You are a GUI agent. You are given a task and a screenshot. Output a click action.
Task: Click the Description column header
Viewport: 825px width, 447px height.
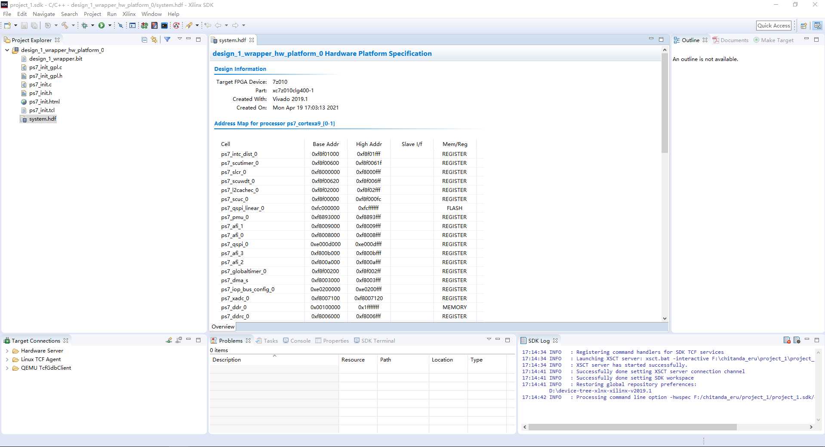coord(274,360)
